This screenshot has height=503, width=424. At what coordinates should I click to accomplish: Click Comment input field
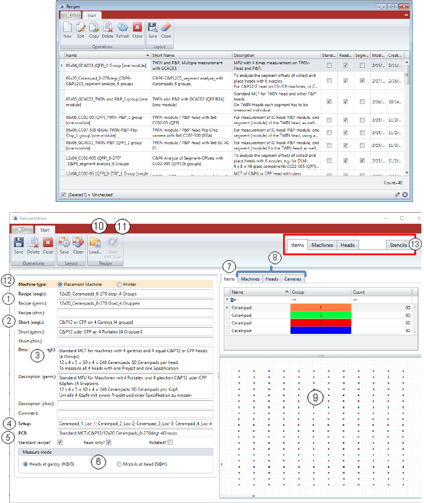click(135, 413)
